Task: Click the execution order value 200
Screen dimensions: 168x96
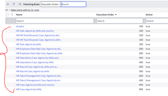Action: coord(141,49)
